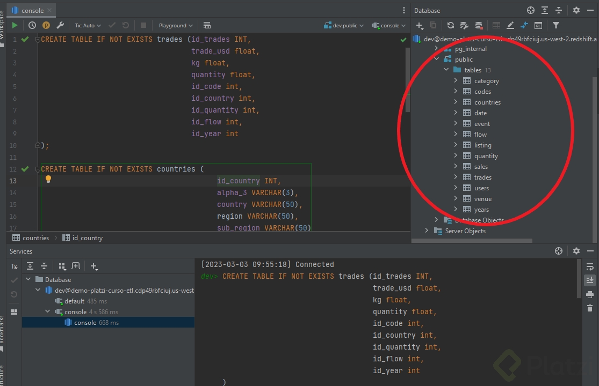This screenshot has height=386, width=599.
Task: Open the query history clock icon
Action: [x=32, y=25]
